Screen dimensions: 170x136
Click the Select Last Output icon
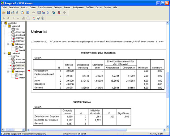coord(59,13)
